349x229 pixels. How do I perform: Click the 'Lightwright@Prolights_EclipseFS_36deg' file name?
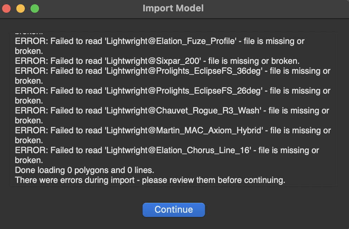183,71
